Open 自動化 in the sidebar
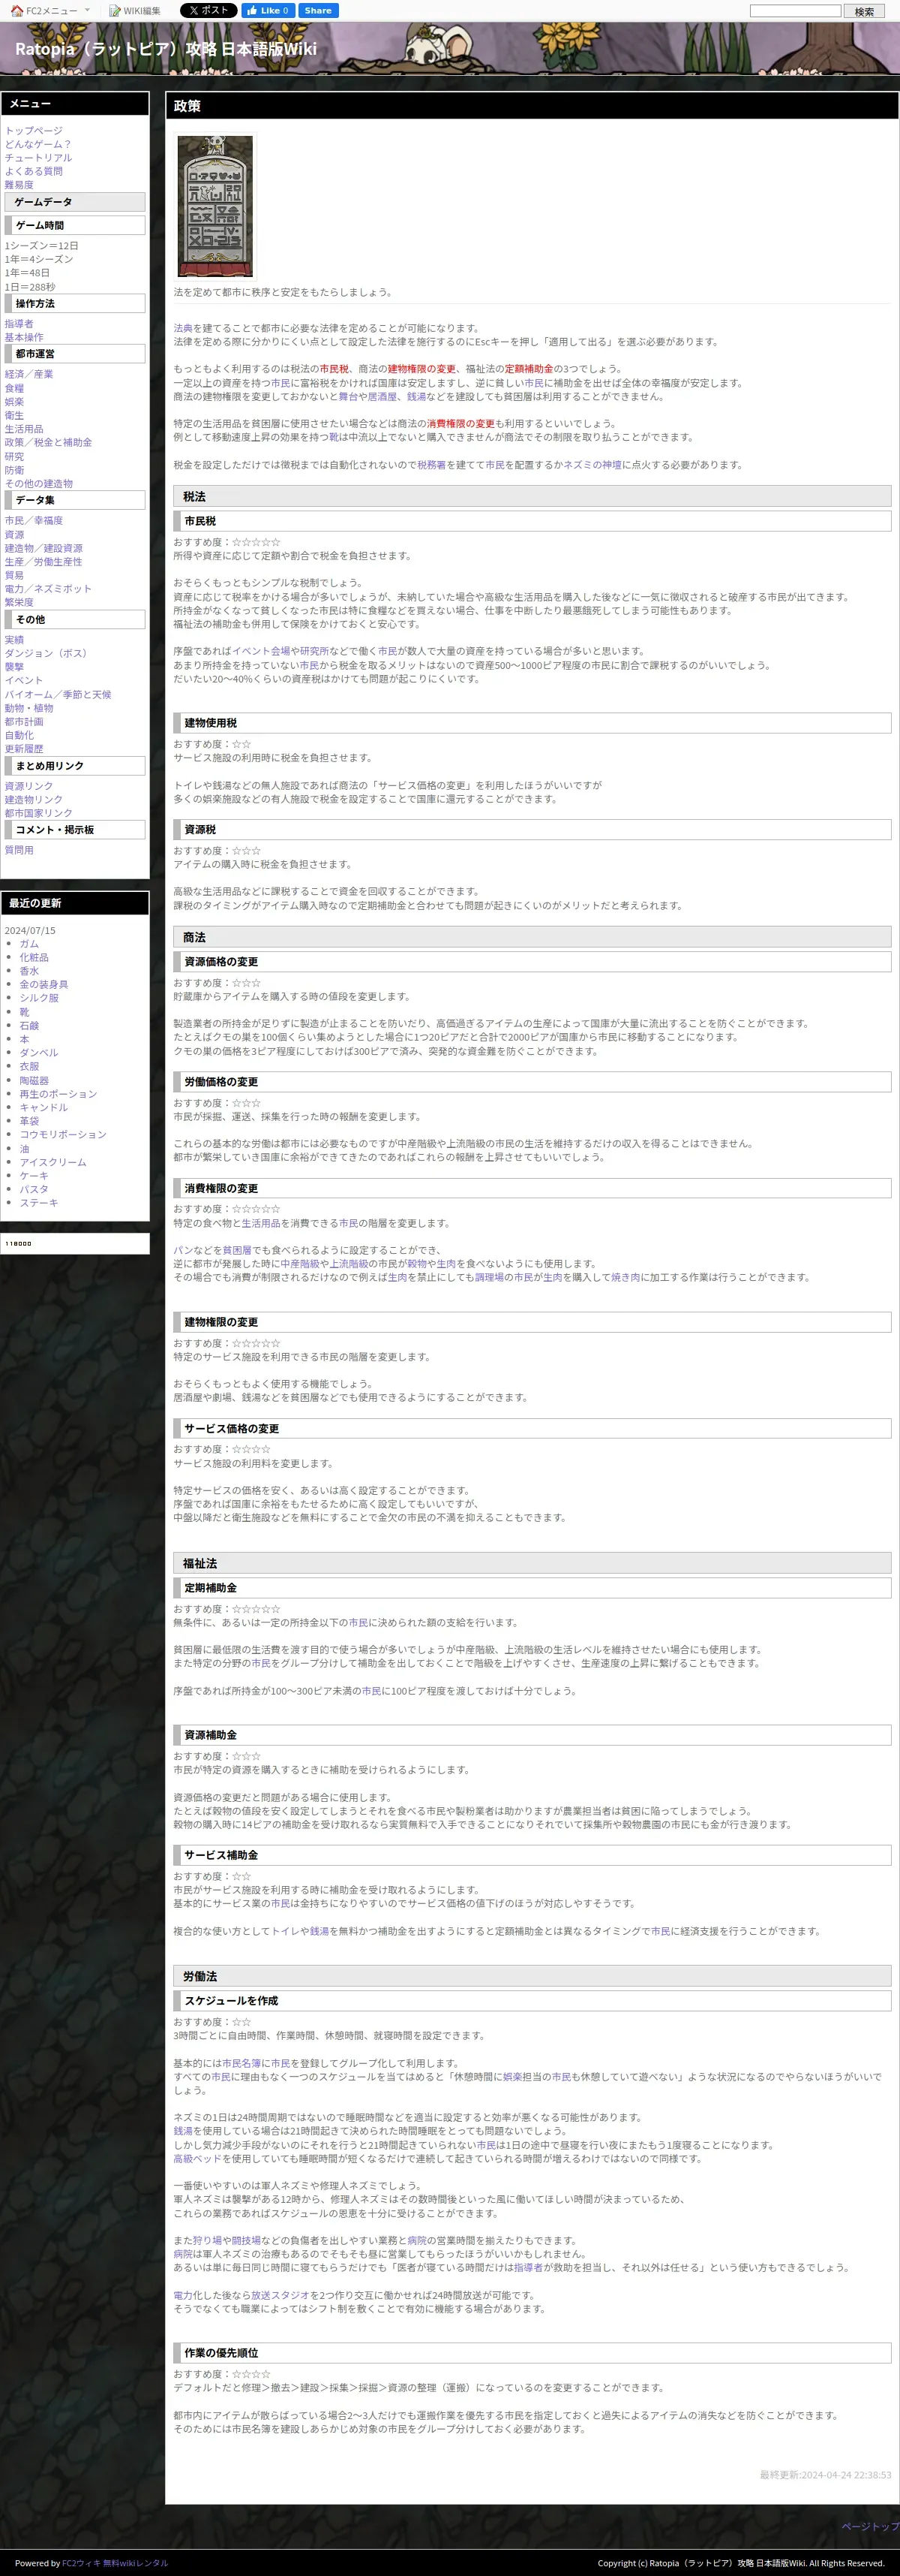 coord(19,735)
